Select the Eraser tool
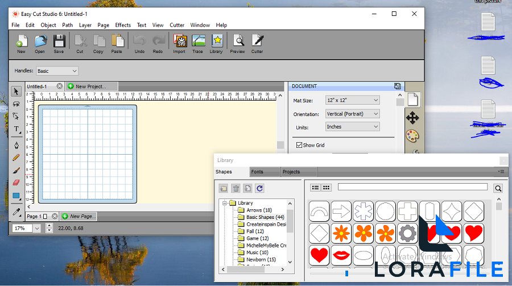The image size is (512, 286). pyautogui.click(x=16, y=183)
